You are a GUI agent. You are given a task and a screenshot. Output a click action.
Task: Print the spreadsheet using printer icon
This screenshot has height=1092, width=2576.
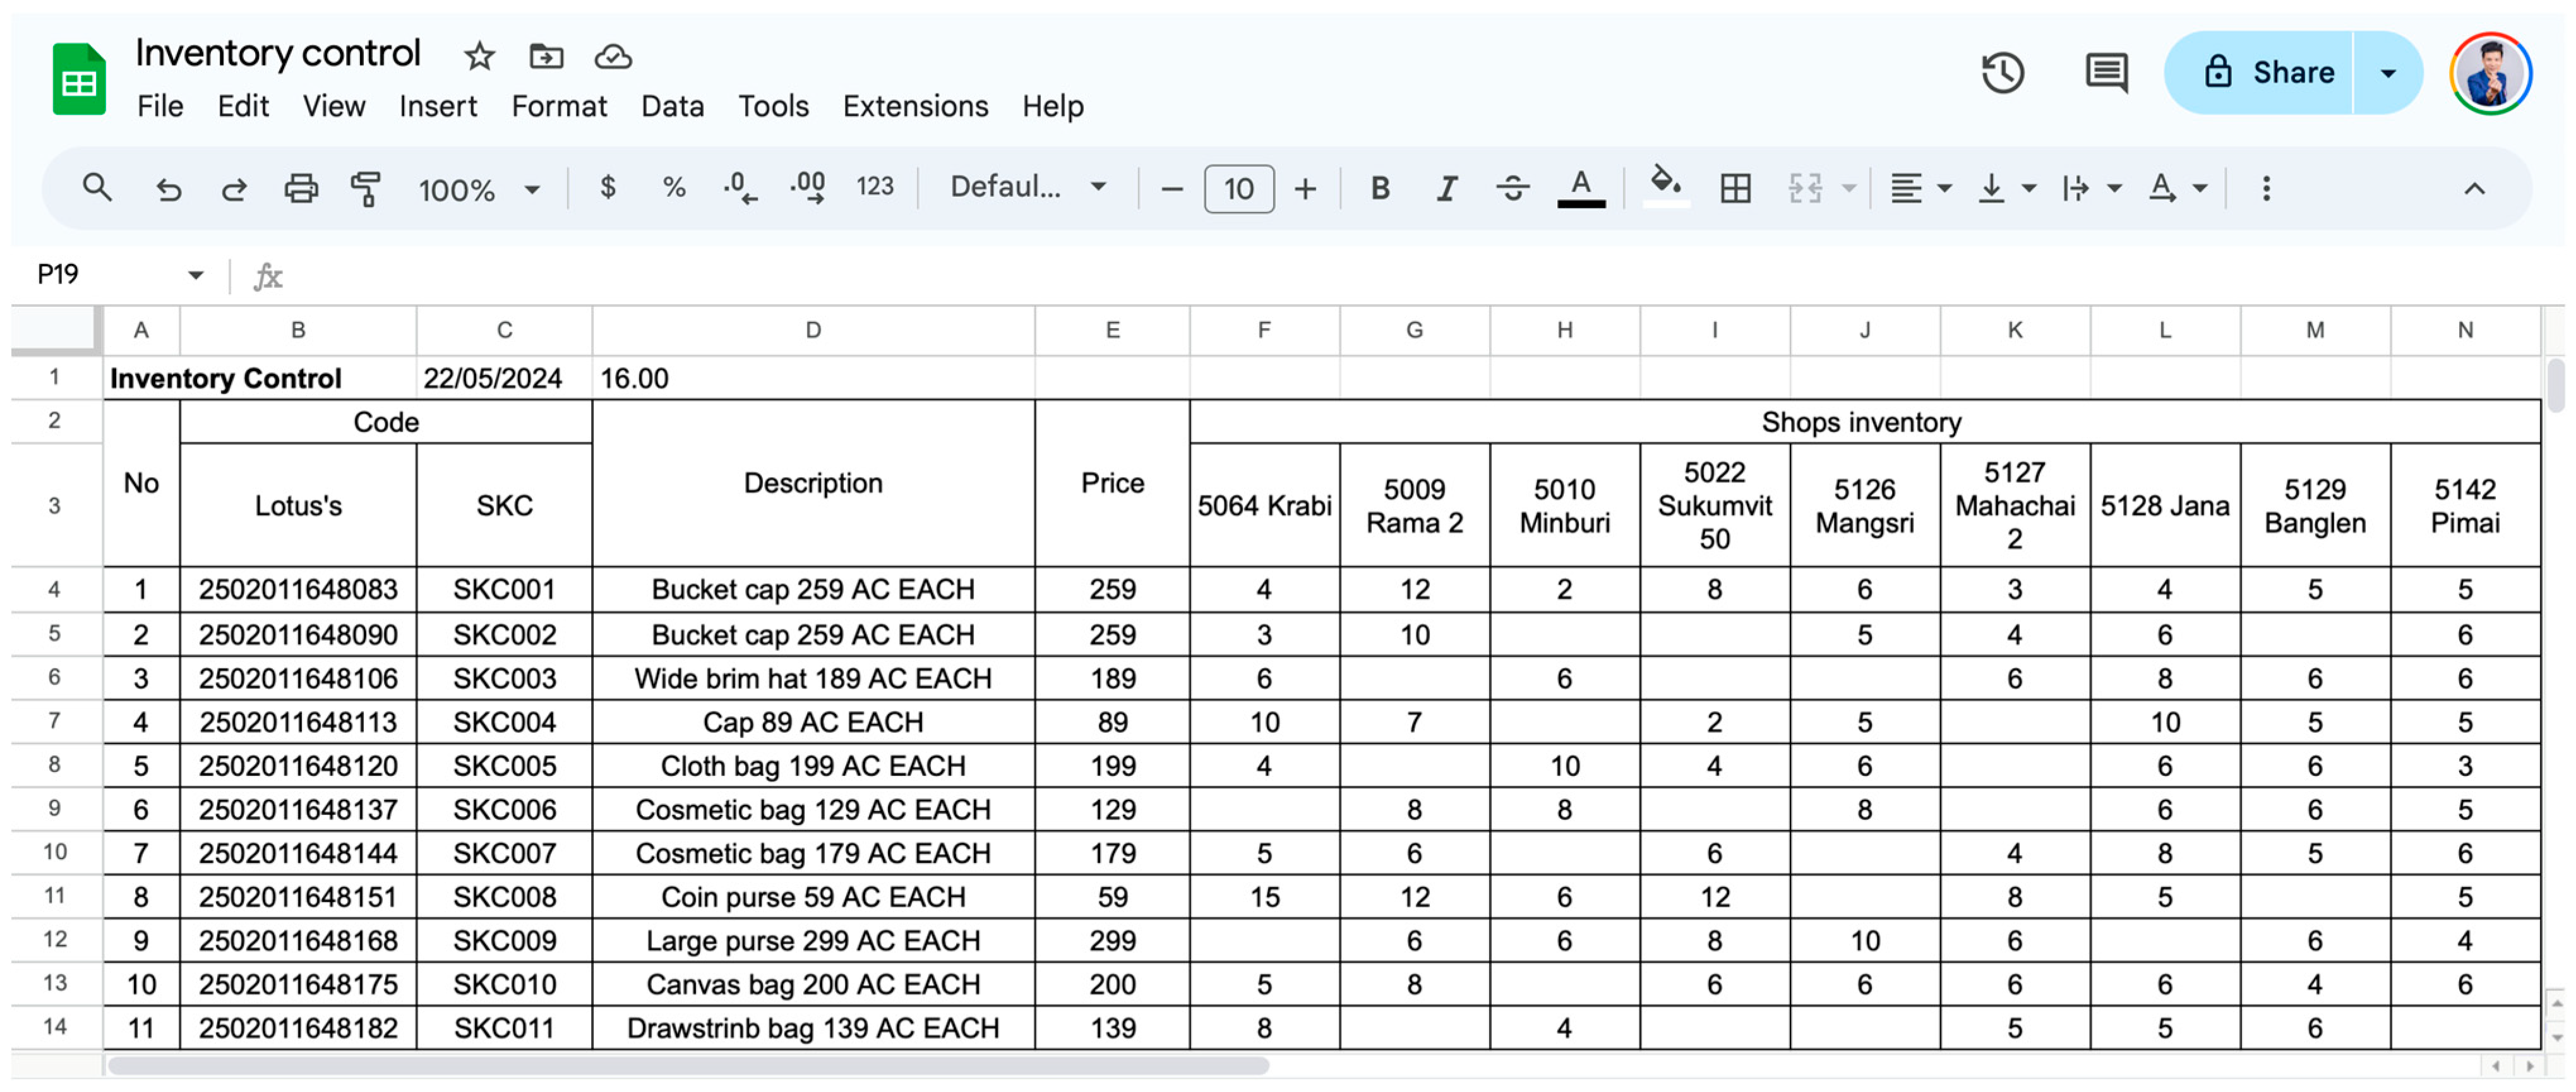click(x=300, y=188)
